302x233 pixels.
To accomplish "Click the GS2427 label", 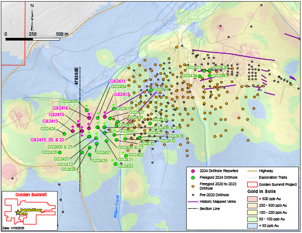I will (x=155, y=133).
